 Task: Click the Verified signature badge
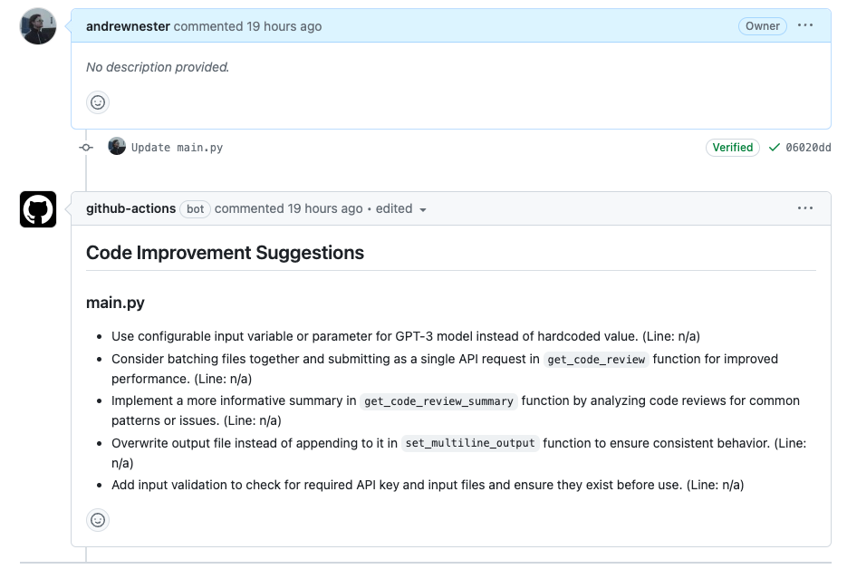pyautogui.click(x=732, y=147)
